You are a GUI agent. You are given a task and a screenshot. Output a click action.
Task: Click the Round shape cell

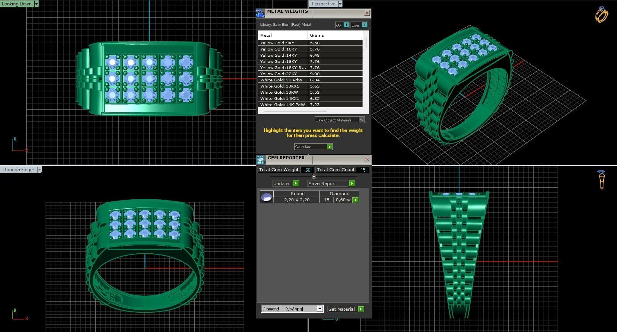297,194
